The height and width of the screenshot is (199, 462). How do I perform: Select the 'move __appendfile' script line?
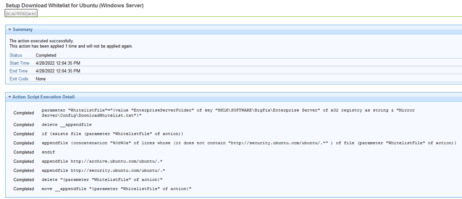(117, 189)
